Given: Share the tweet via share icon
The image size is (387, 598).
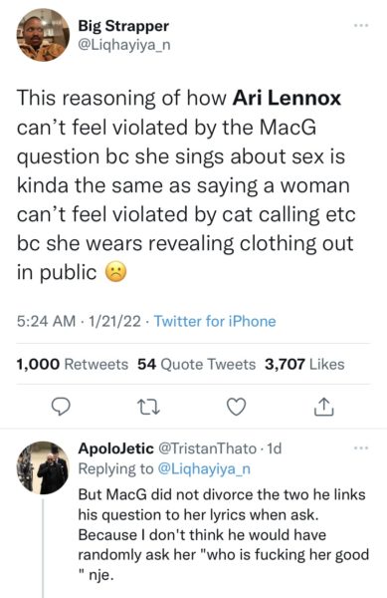Looking at the screenshot, I should [324, 407].
